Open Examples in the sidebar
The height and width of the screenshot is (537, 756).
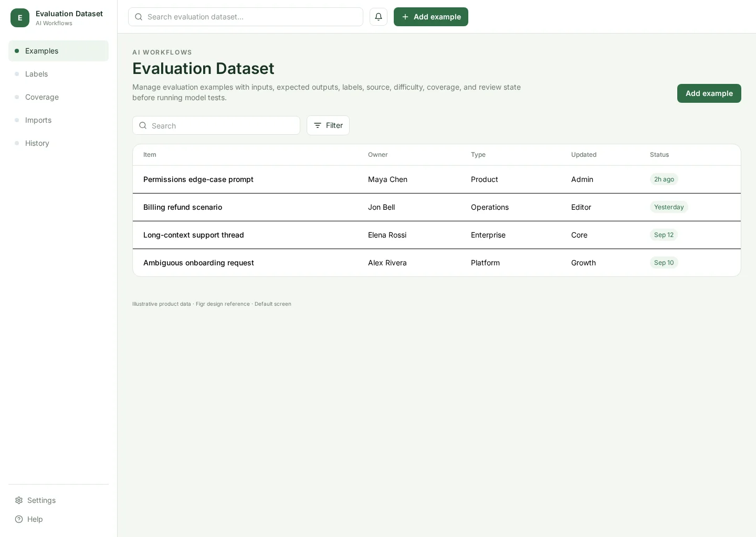click(58, 51)
